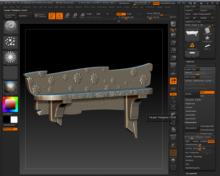This screenshot has height=176, width=220.
Task: Select the Scale tool beside the Move button
Action: coord(74,16)
